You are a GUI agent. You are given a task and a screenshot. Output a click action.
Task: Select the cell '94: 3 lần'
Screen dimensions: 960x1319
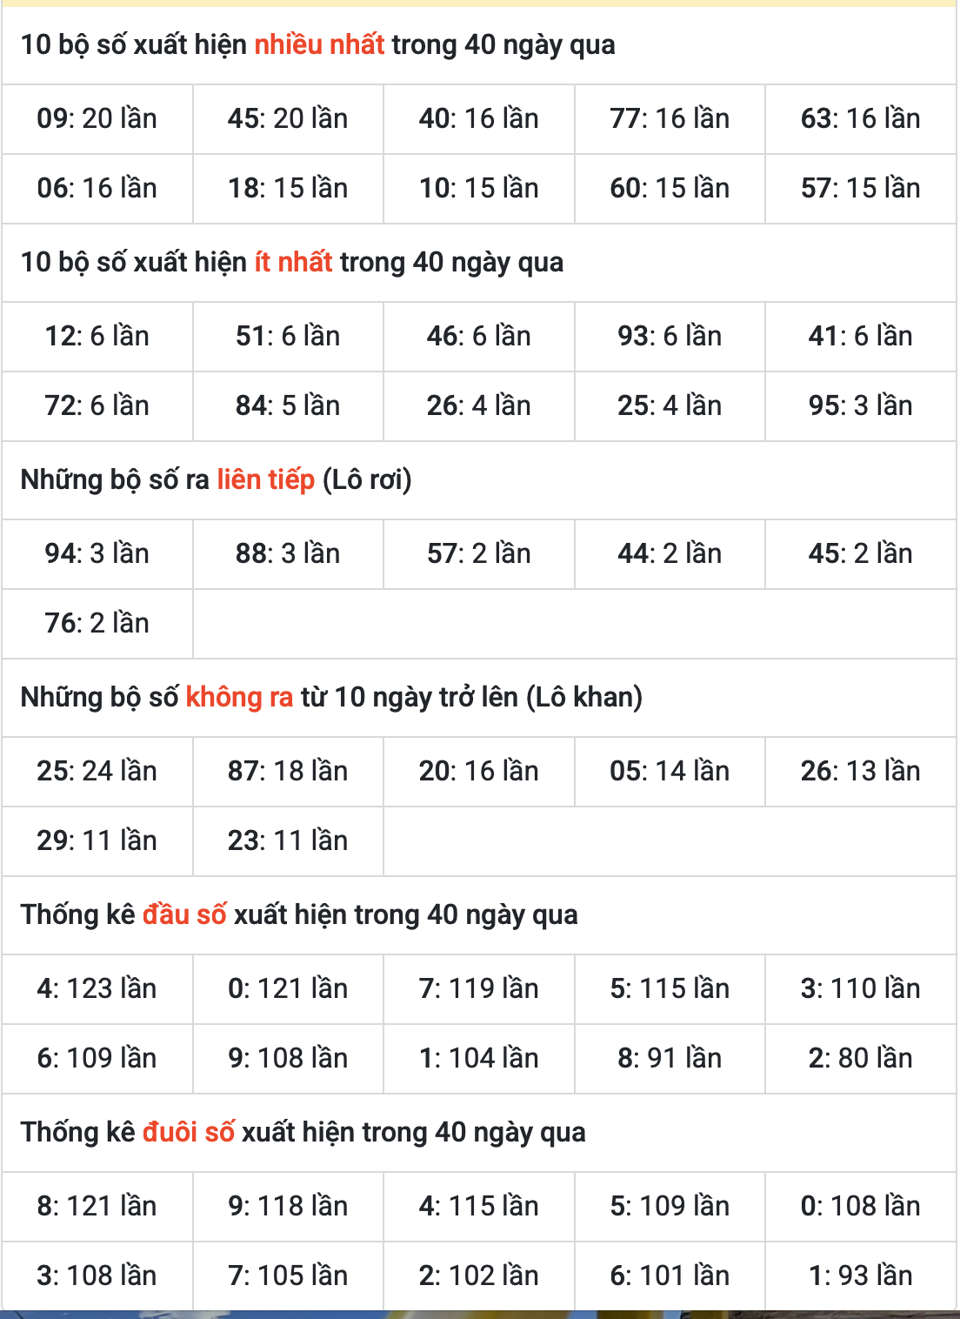[x=97, y=554]
